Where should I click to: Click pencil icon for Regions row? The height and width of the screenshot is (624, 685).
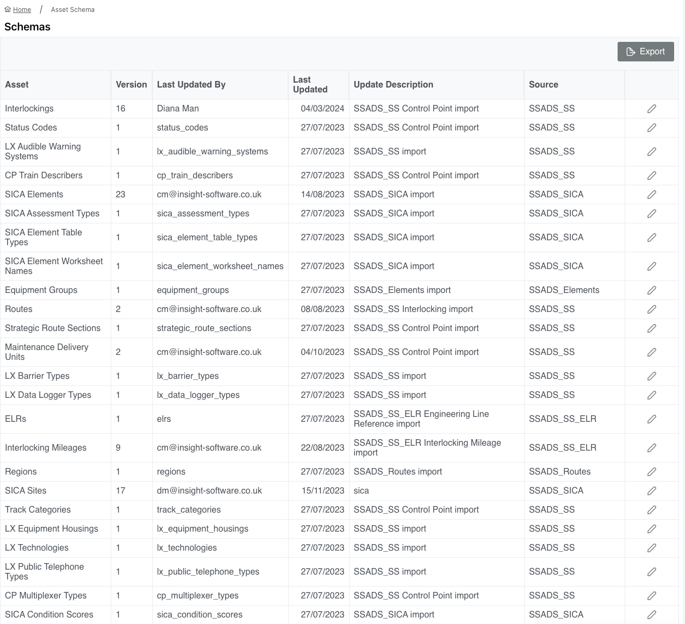[x=651, y=472]
